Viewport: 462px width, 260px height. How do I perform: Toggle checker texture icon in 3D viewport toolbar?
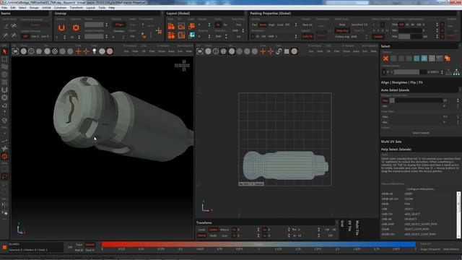click(55, 51)
